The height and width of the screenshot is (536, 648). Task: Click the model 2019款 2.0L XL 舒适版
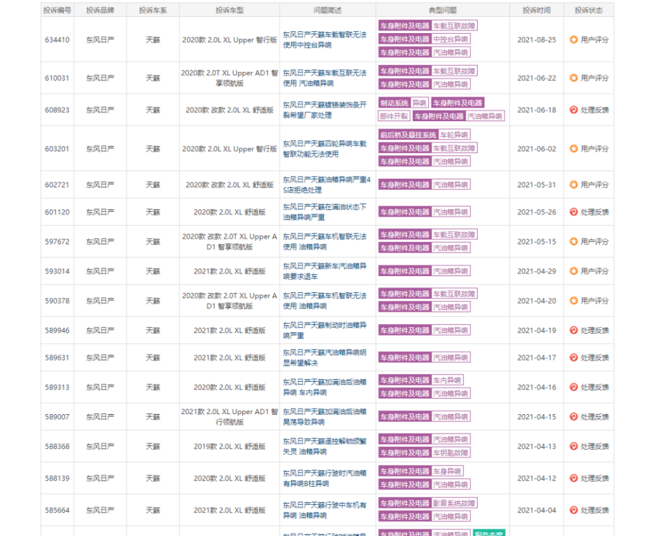click(x=229, y=447)
